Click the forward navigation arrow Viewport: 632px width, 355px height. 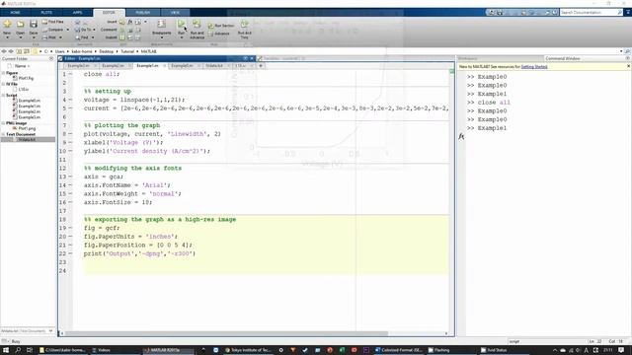pos(11,51)
